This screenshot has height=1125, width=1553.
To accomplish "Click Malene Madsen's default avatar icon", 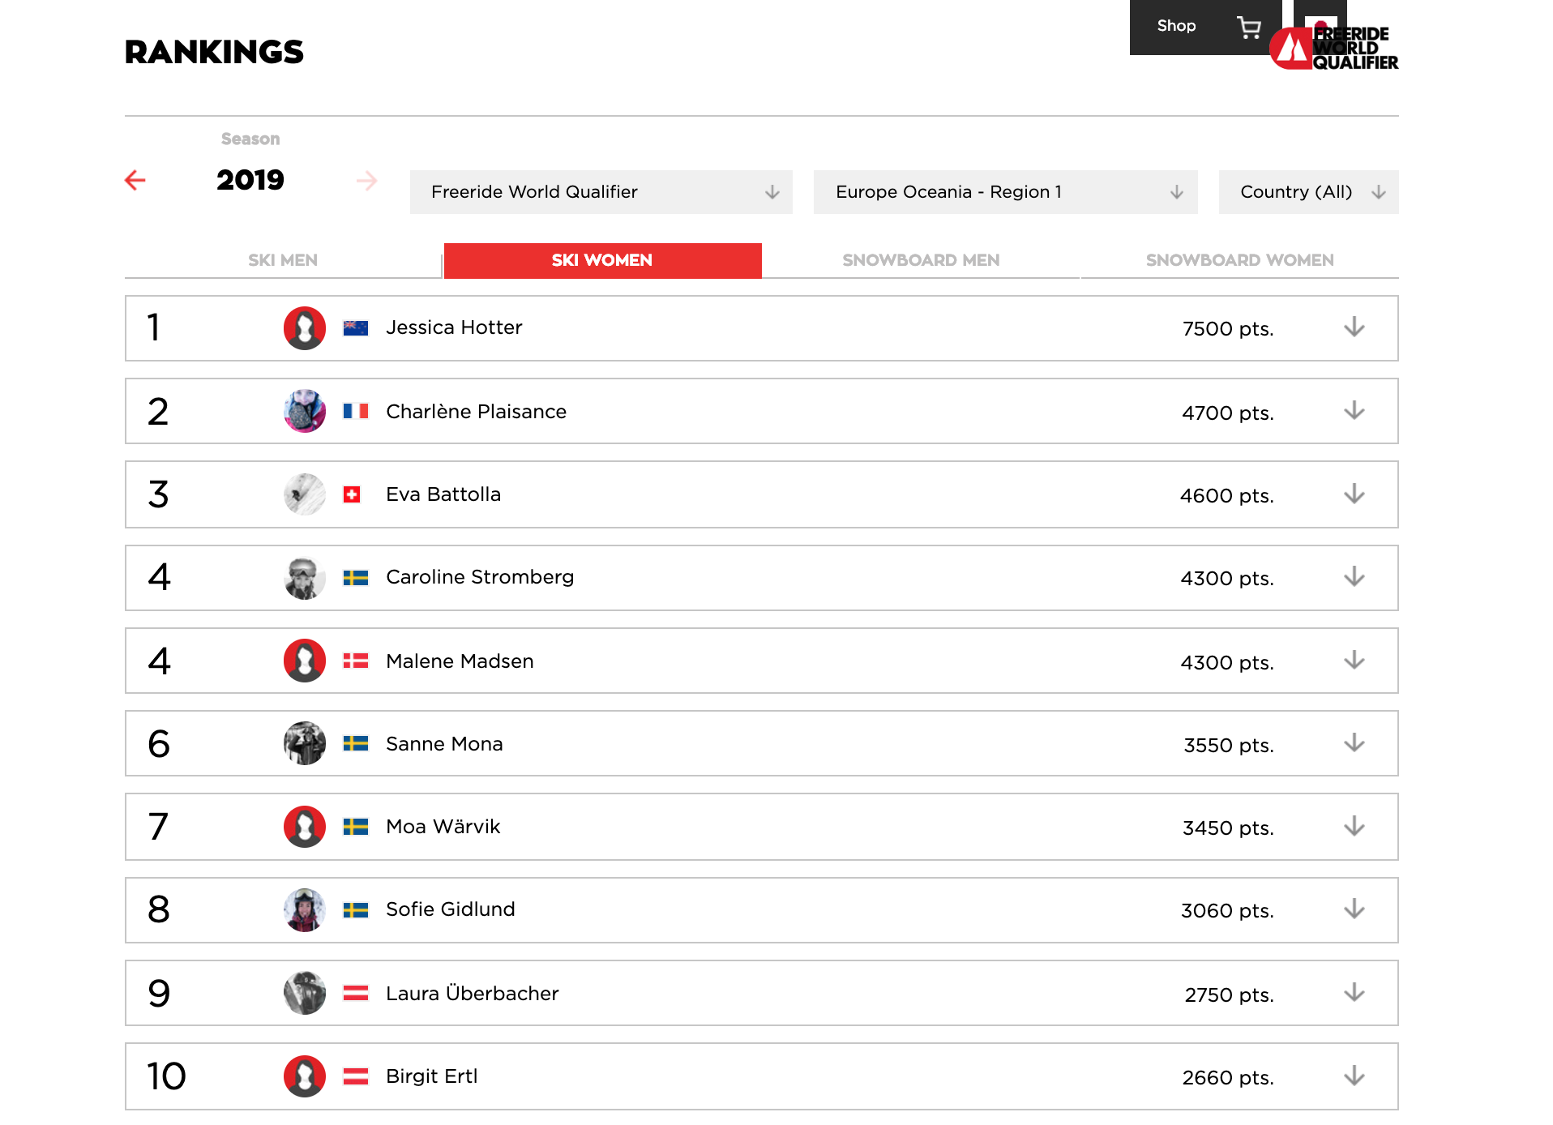I will coord(305,661).
